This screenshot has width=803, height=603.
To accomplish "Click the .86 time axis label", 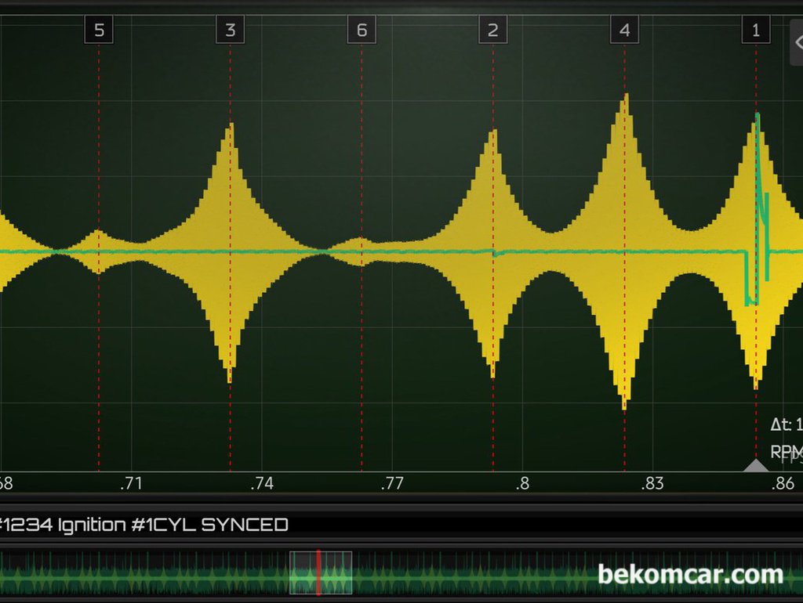I will [783, 483].
